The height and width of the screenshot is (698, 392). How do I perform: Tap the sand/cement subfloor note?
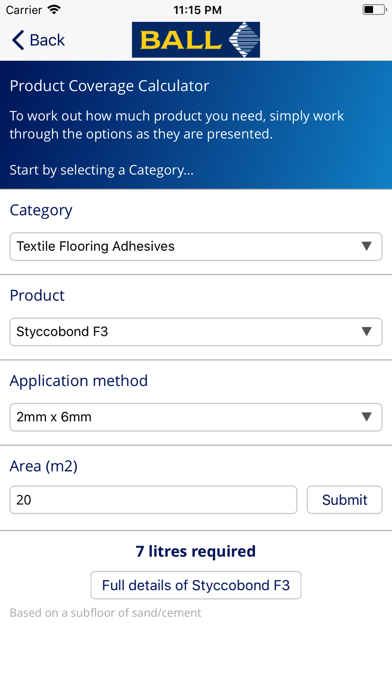click(105, 613)
